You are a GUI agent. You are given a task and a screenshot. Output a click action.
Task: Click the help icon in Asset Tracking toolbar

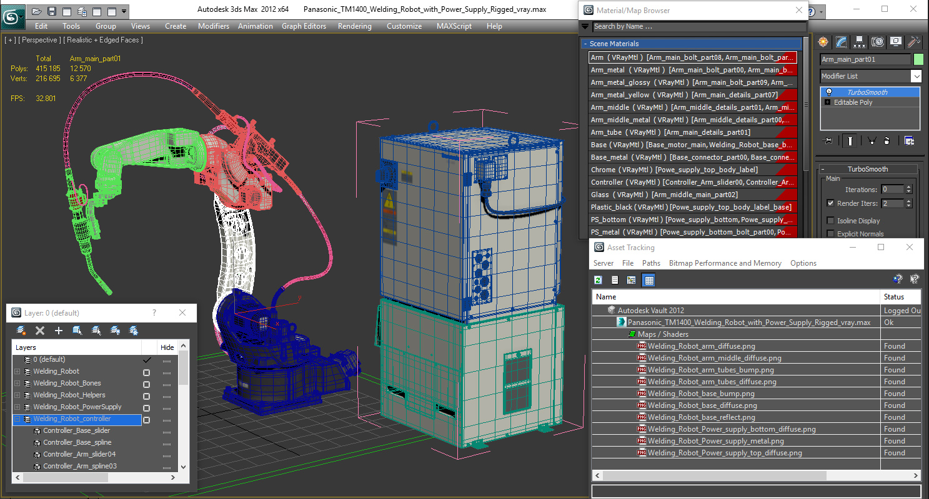click(898, 279)
